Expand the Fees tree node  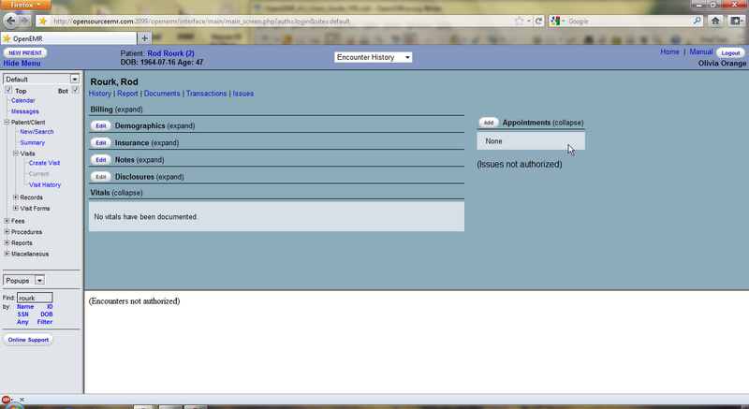[x=7, y=221]
